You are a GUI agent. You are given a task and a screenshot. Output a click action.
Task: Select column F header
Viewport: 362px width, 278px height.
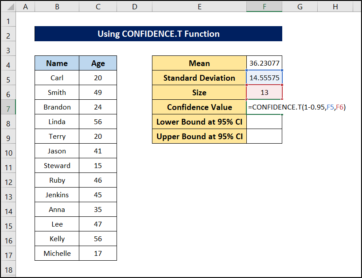264,7
